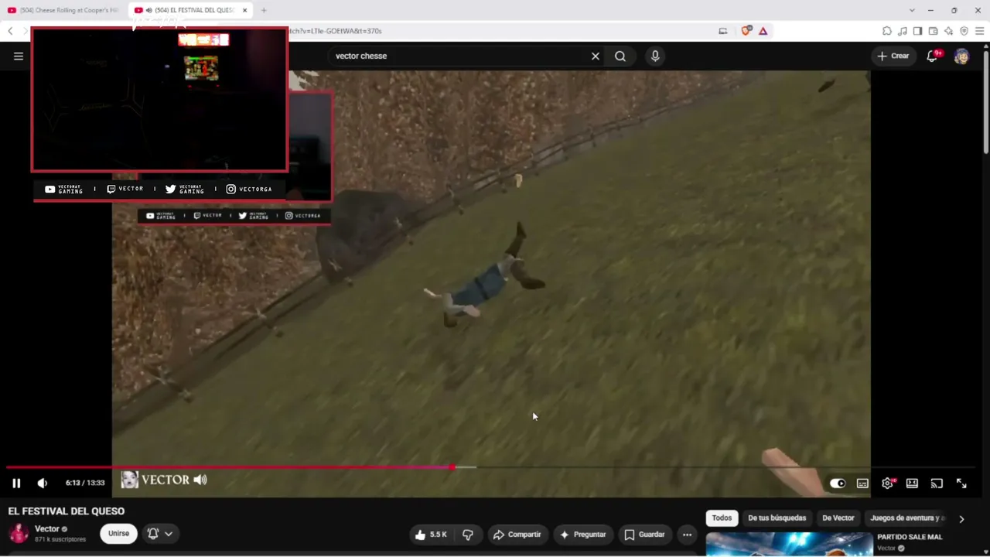
Task: Save the video with Guardar
Action: 644,535
